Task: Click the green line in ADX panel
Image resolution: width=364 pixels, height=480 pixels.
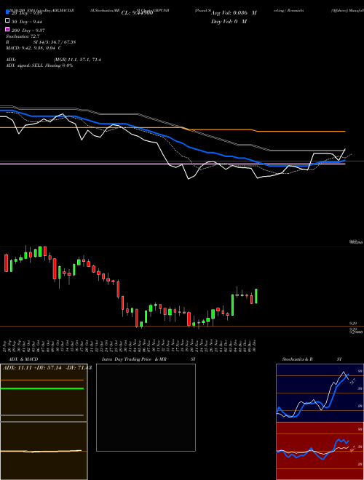Action: 42,388
